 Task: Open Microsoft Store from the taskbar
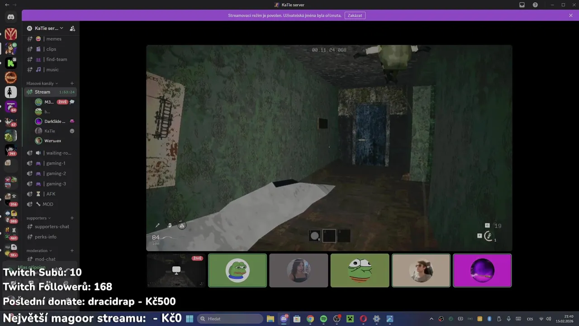coord(297,319)
